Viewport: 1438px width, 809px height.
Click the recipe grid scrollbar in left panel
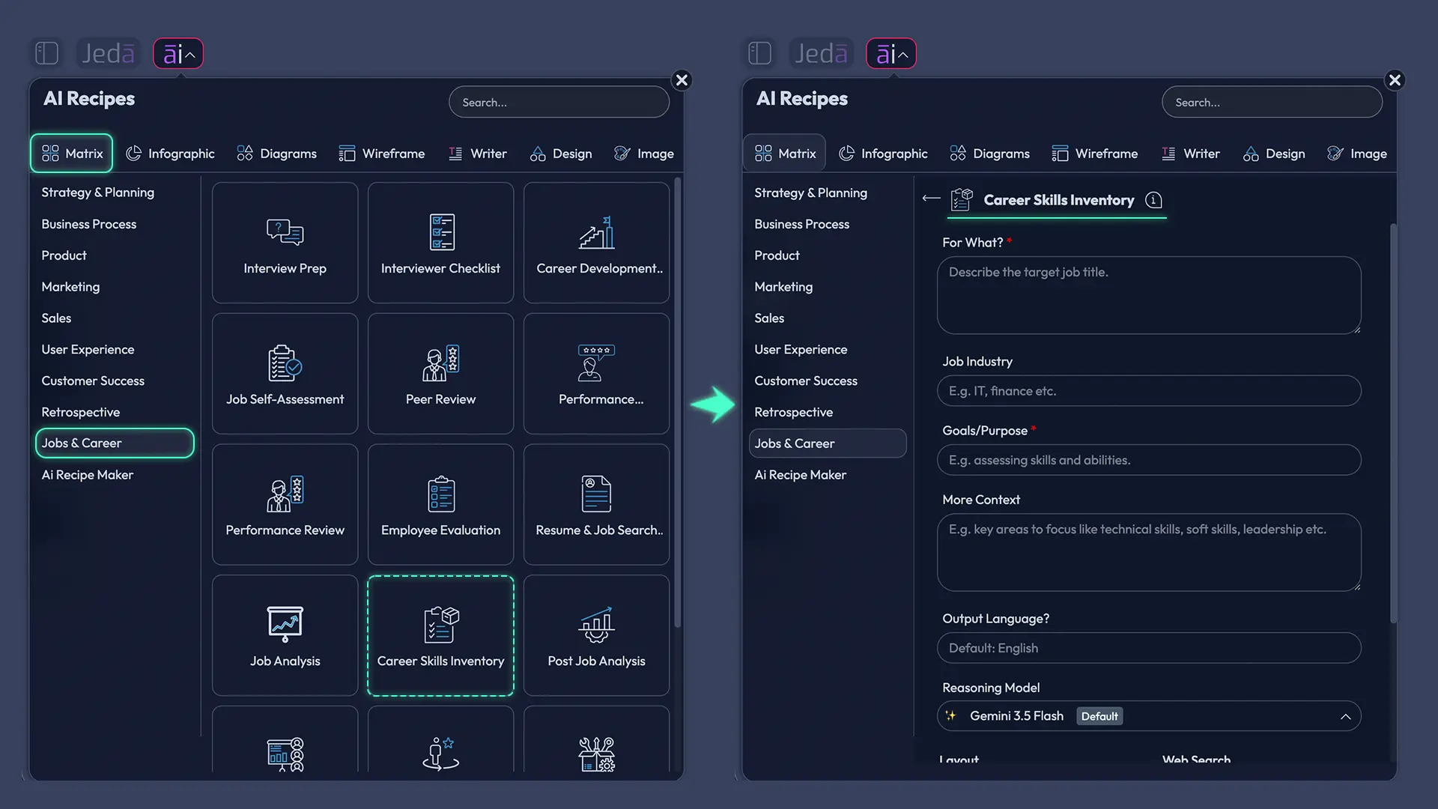pos(678,402)
